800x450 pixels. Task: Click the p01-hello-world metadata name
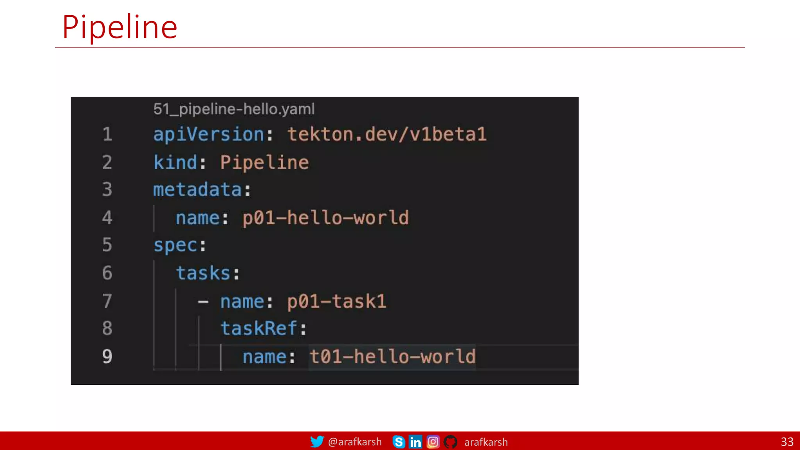(325, 218)
